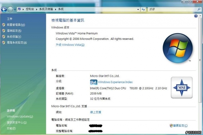Go back with the blue Back arrow

pos(4,9)
